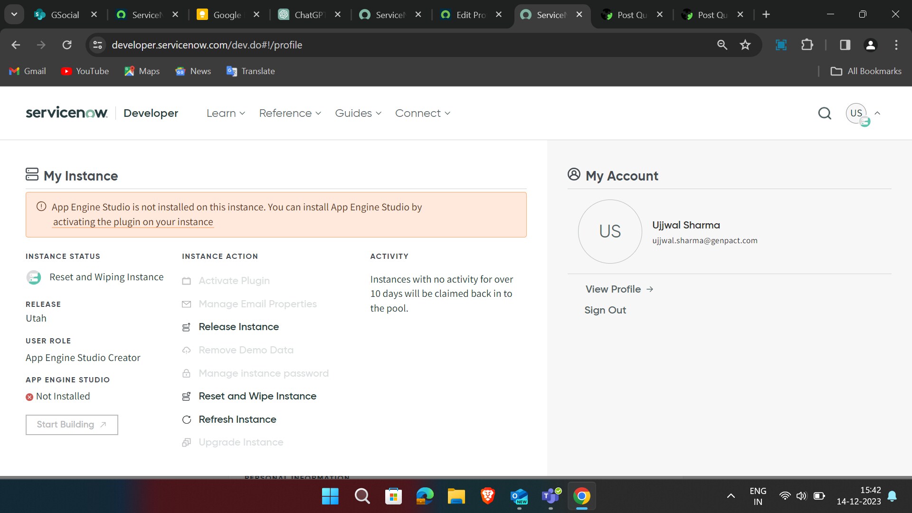Screen dimensions: 912x513
Task: Click the Start Building button
Action: coord(72,425)
